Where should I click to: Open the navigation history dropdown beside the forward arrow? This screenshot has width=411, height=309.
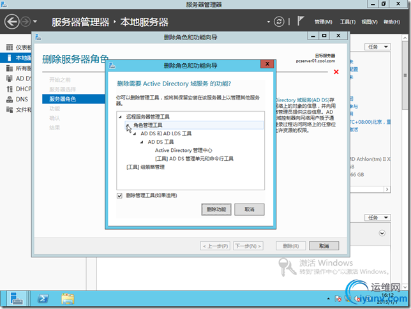coord(35,22)
